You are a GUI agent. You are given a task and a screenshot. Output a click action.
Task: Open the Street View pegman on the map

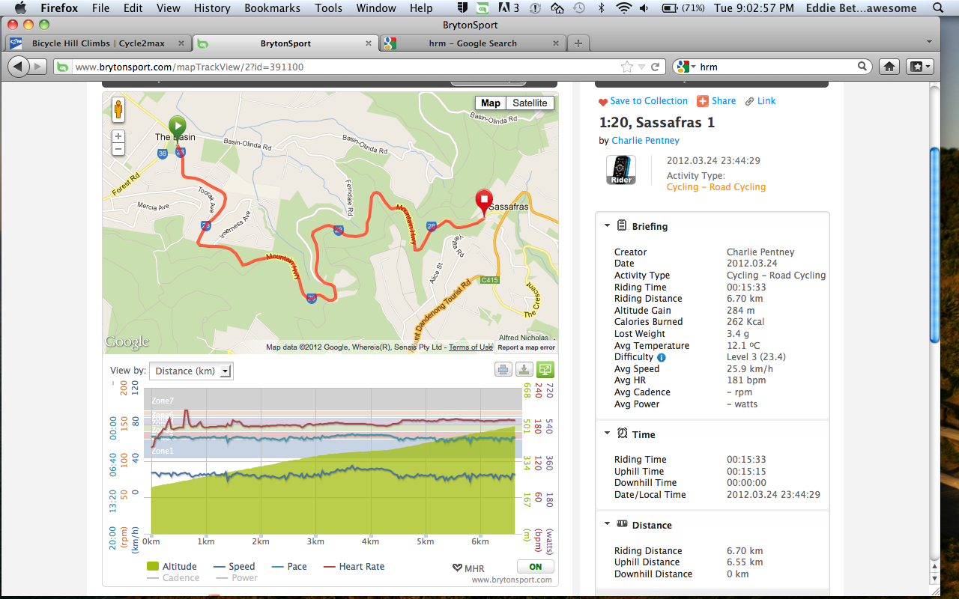click(x=118, y=110)
